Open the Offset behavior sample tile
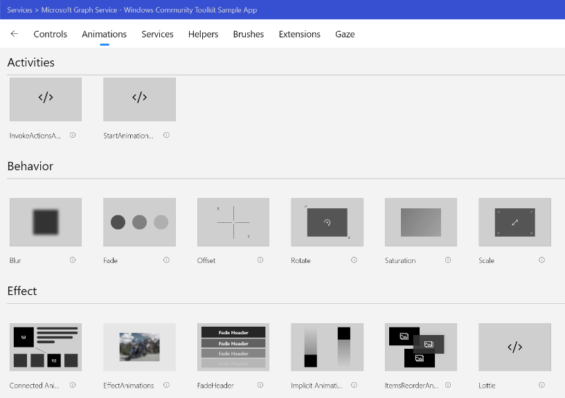This screenshot has width=565, height=398. point(233,222)
